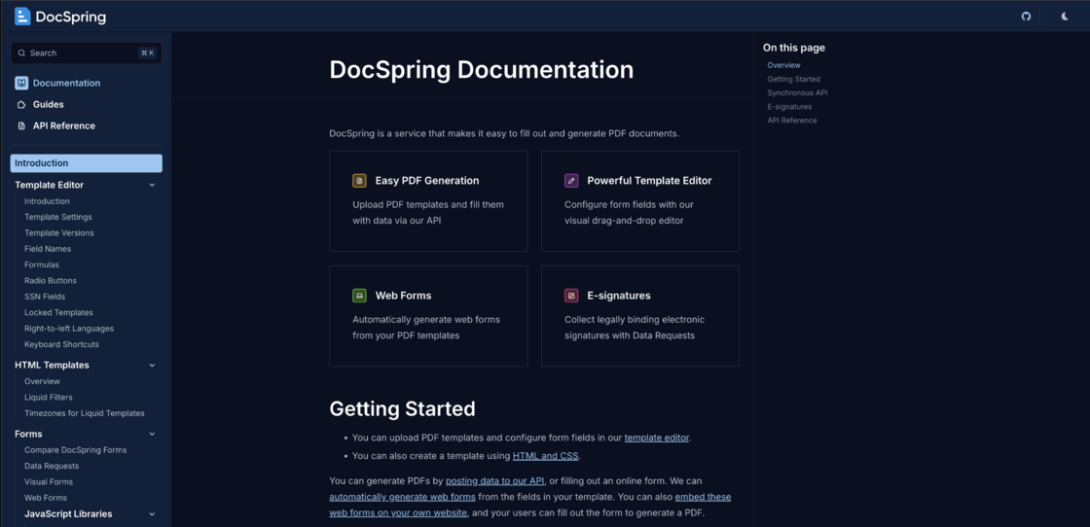Open SSN Fields in sidebar

[x=45, y=297]
